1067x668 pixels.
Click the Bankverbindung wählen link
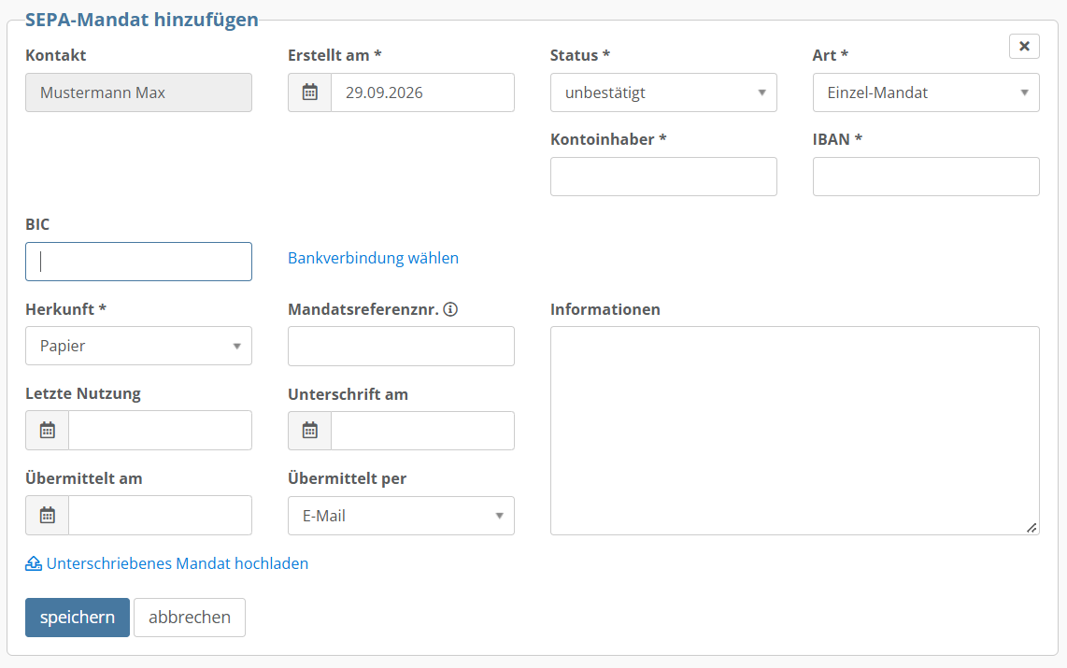pyautogui.click(x=373, y=258)
